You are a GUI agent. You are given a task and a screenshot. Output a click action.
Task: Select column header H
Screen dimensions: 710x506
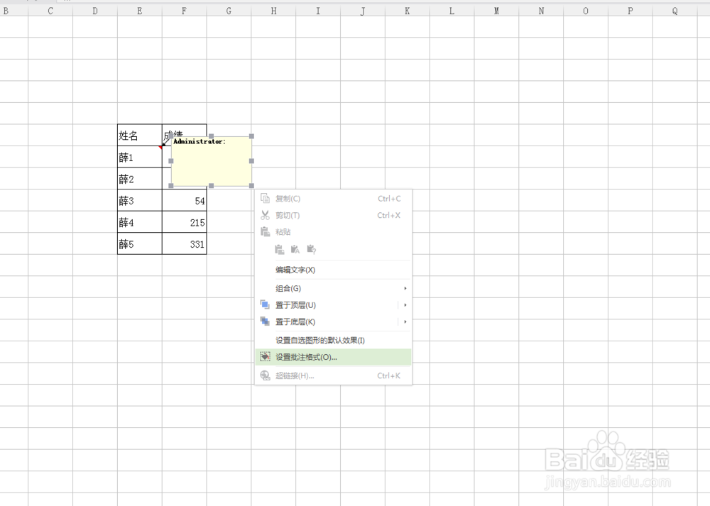pyautogui.click(x=273, y=11)
